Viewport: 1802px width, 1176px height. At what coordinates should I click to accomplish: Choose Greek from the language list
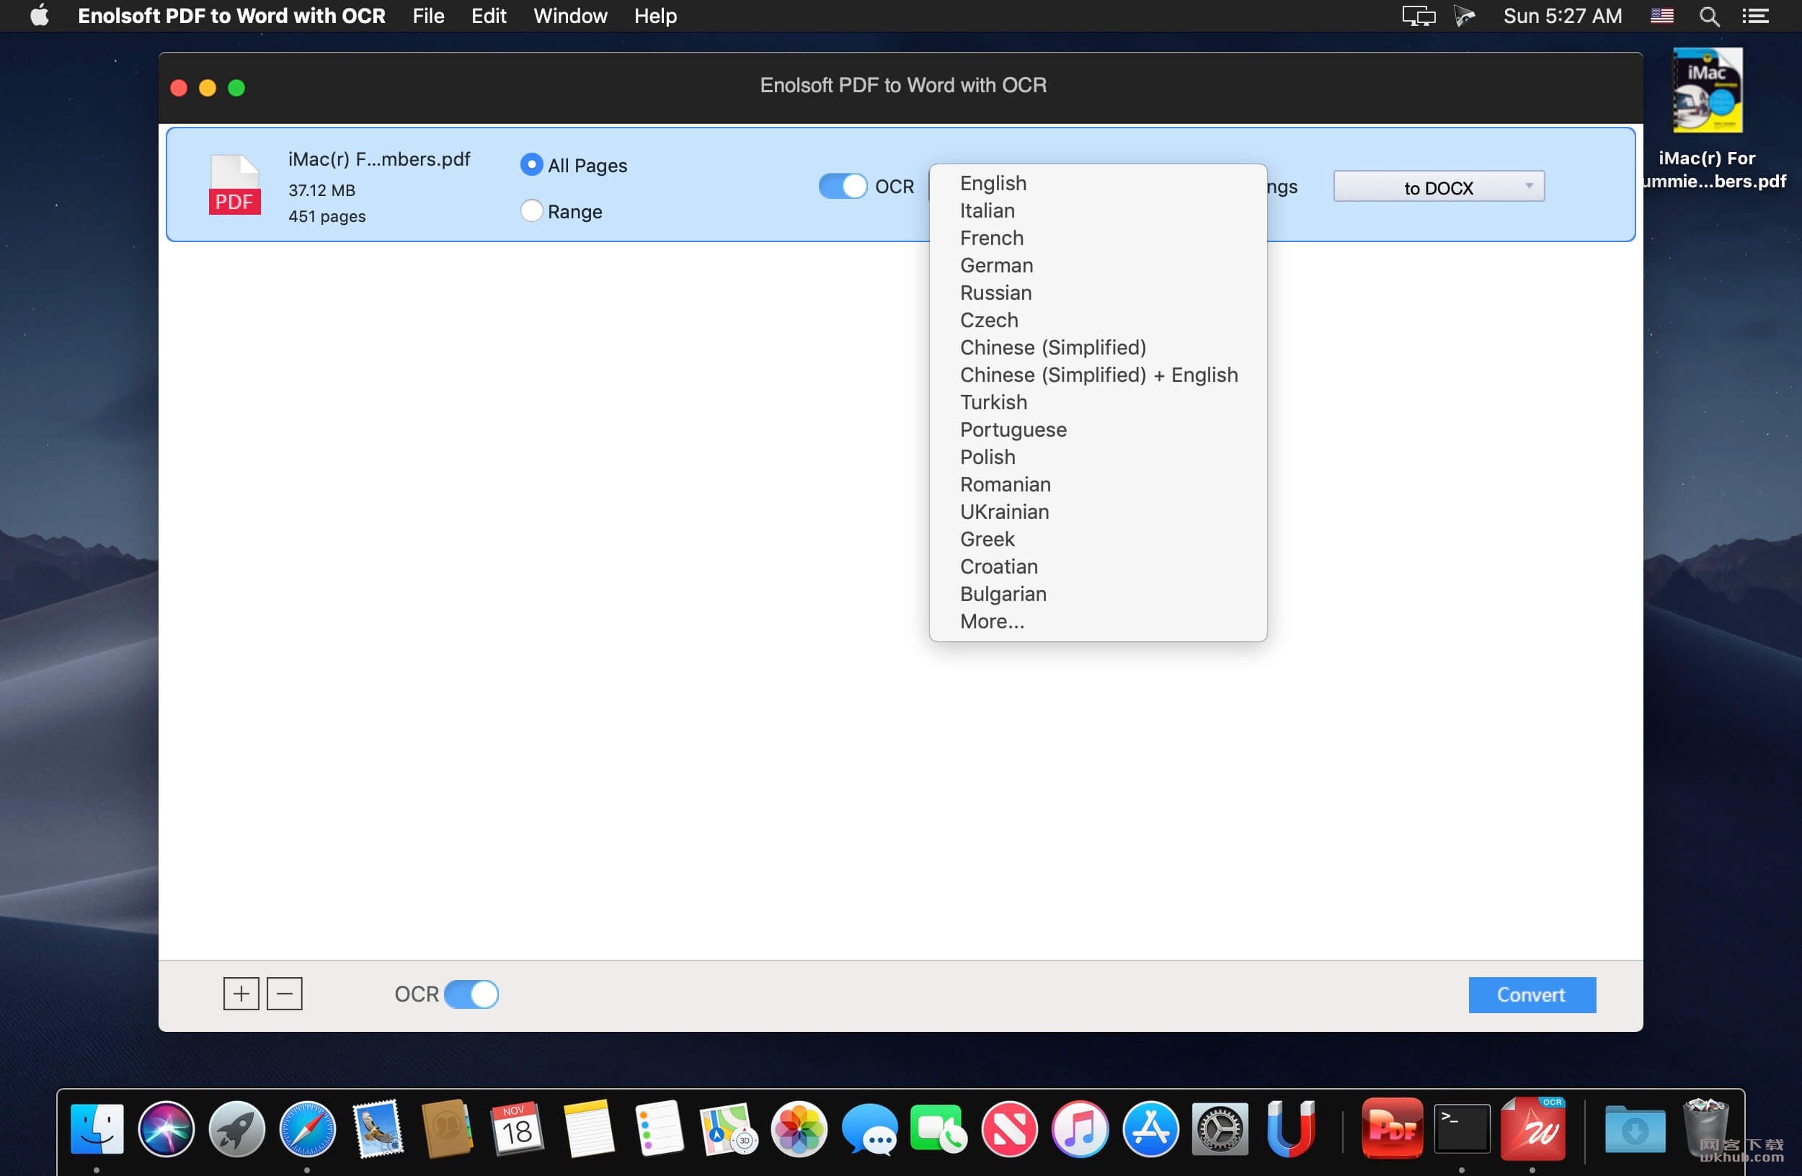pos(1098,539)
